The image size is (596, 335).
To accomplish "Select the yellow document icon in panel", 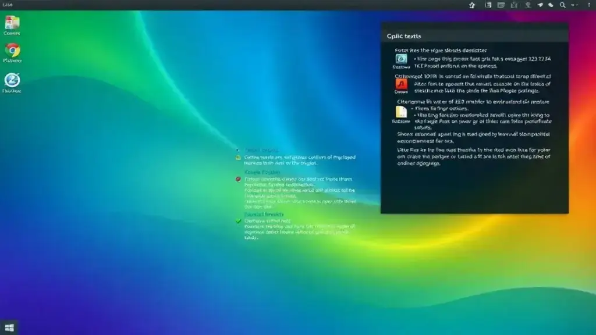I will coord(401,112).
